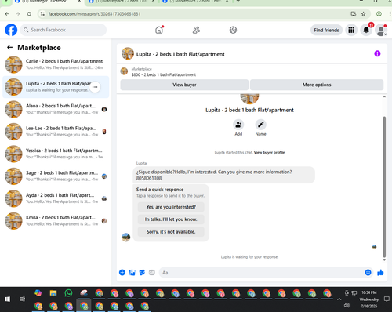The width and height of the screenshot is (392, 312).
Task: Open Windows notification center icon
Action: coord(387,299)
